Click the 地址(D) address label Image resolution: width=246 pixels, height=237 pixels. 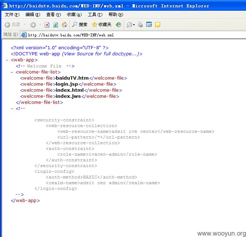(x=11, y=34)
